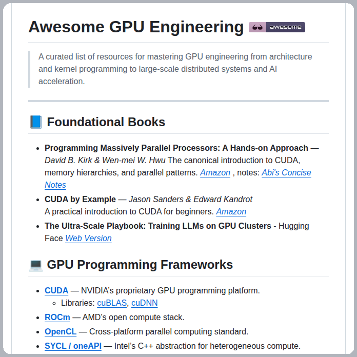Open the SYCL / oneAPI link
The height and width of the screenshot is (357, 357).
coord(73,346)
